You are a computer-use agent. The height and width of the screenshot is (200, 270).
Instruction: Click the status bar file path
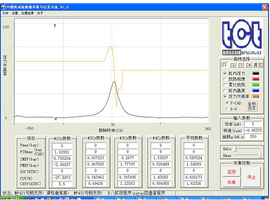click(x=137, y=193)
